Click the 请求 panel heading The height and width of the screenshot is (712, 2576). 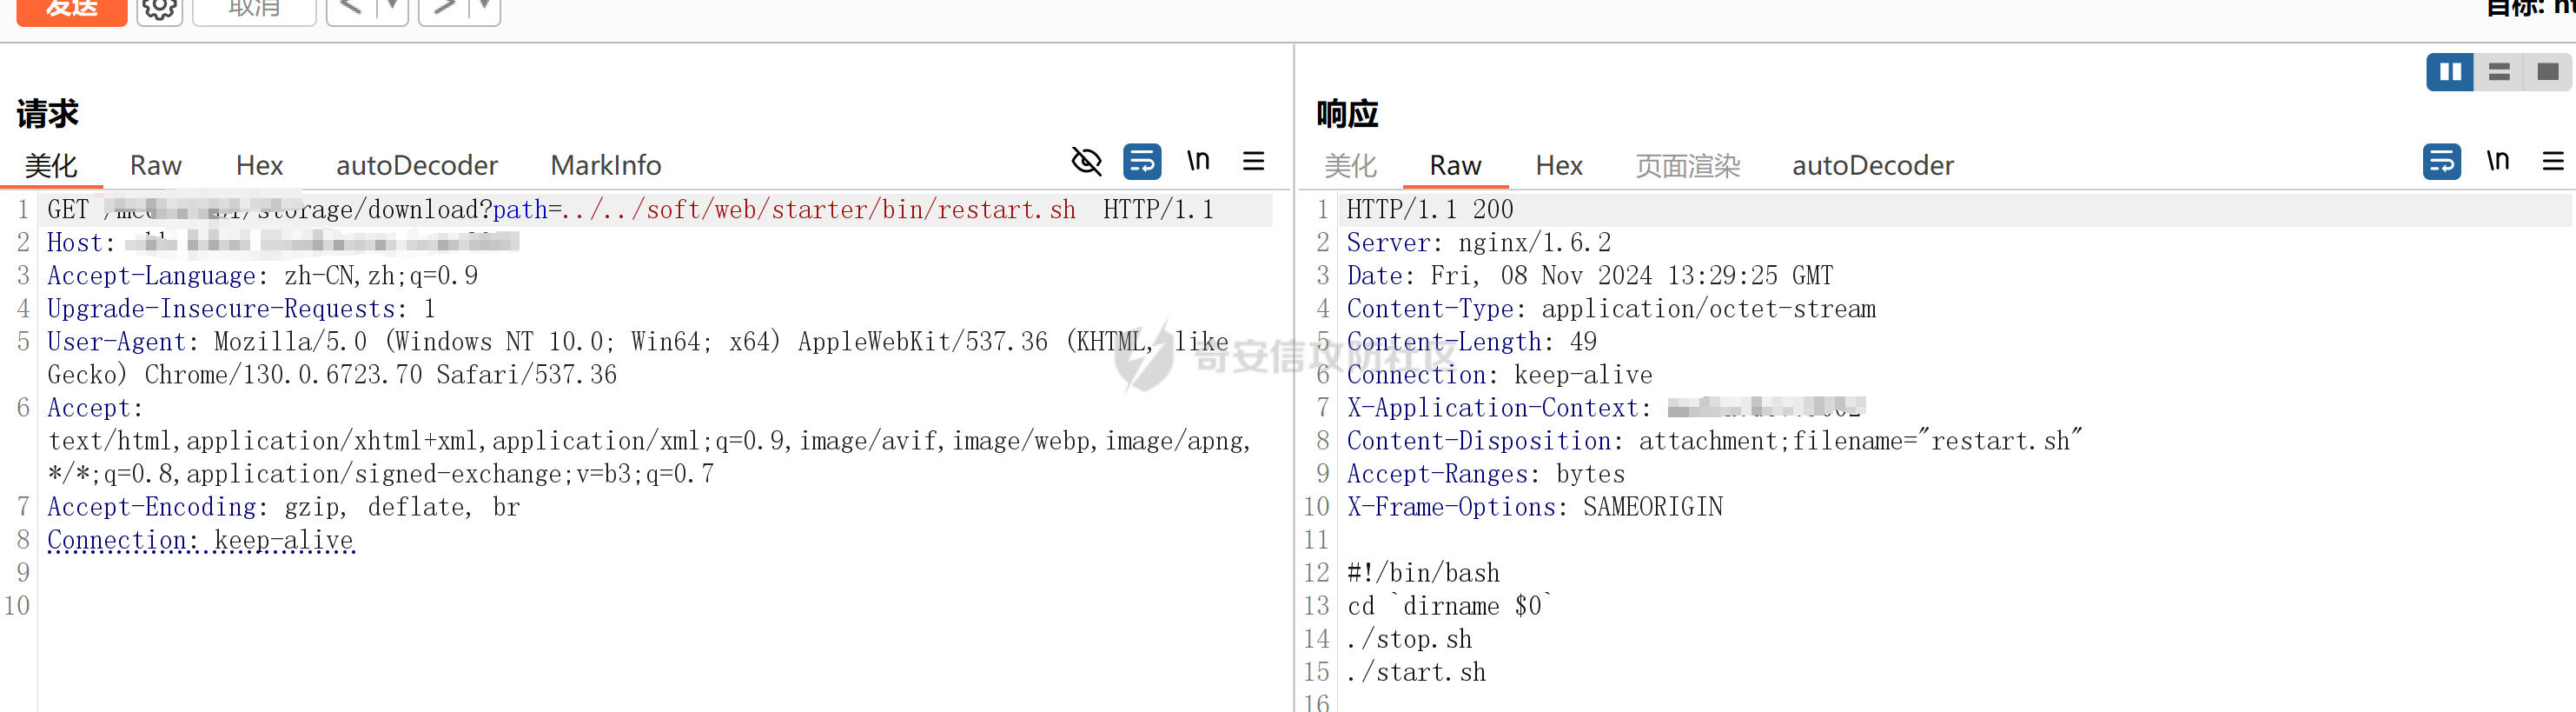coord(47,113)
